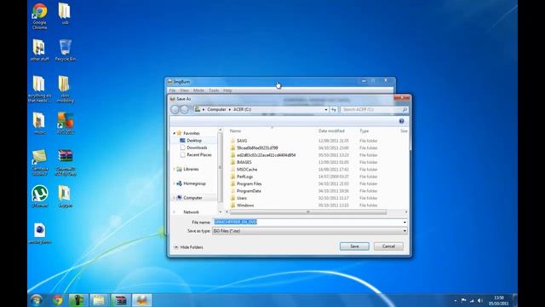Viewport: 545px width, 307px height.
Task: Click the refresh button beside address bar
Action: 334,109
